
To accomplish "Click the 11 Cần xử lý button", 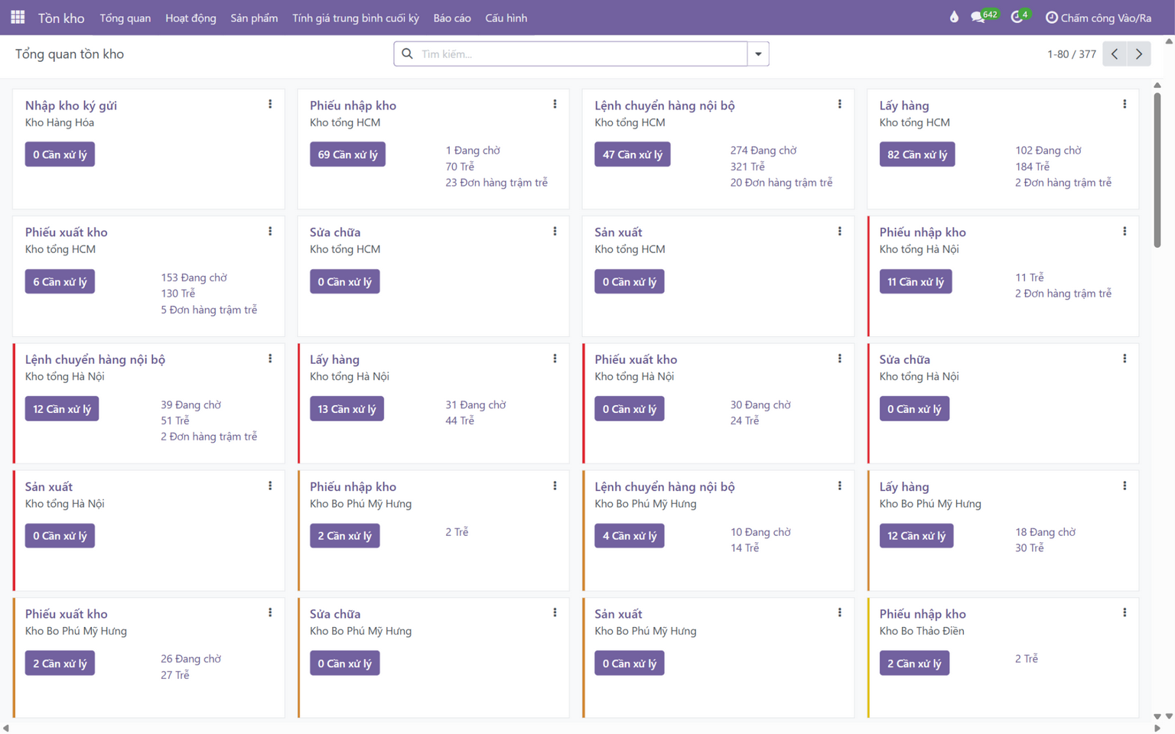I will point(916,281).
